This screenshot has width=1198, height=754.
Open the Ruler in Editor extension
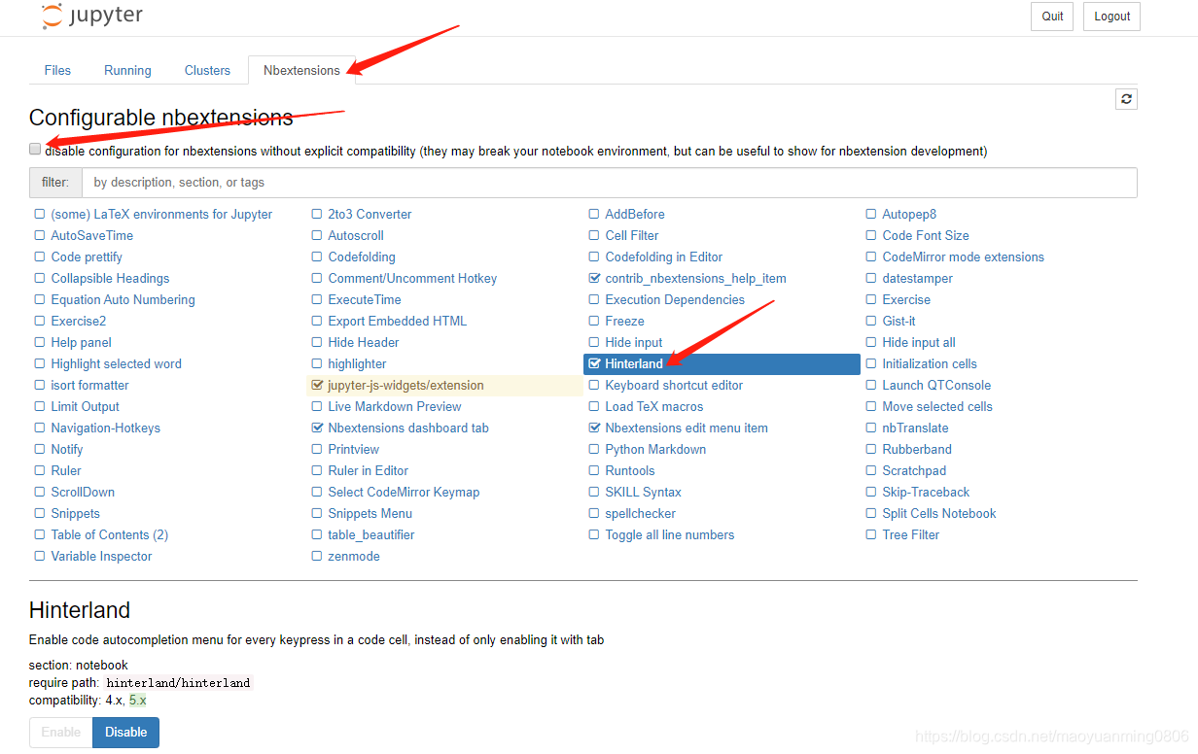(x=369, y=471)
